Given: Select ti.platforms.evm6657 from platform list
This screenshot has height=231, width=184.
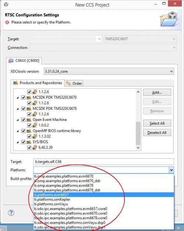Looking at the screenshot, I should click(x=104, y=195).
